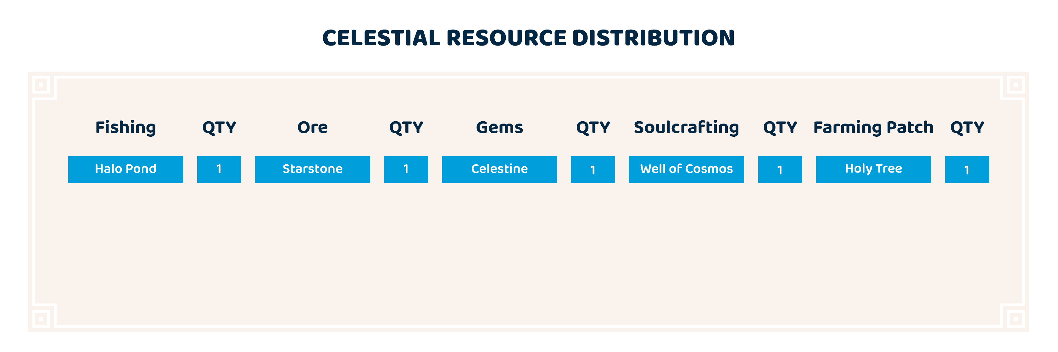
Task: Select the Ore column header
Action: [x=312, y=127]
